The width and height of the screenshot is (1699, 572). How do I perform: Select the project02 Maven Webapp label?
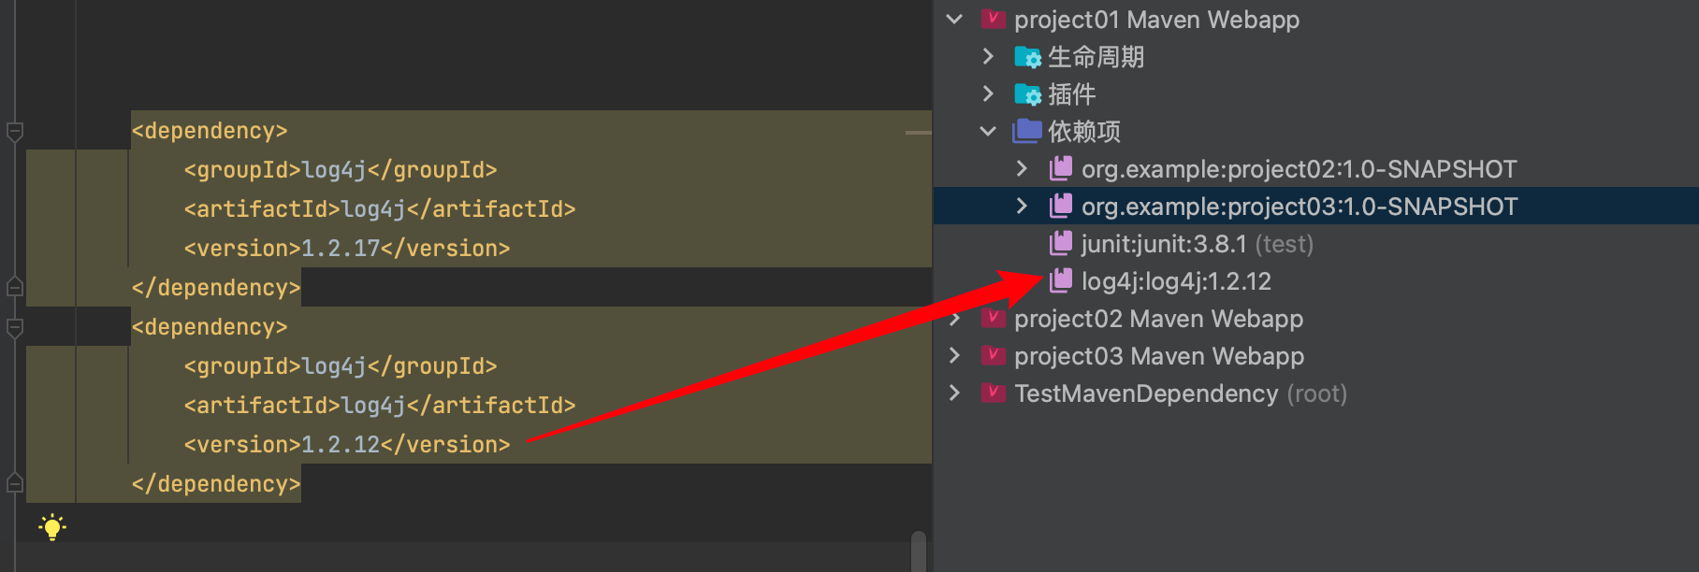(1158, 319)
